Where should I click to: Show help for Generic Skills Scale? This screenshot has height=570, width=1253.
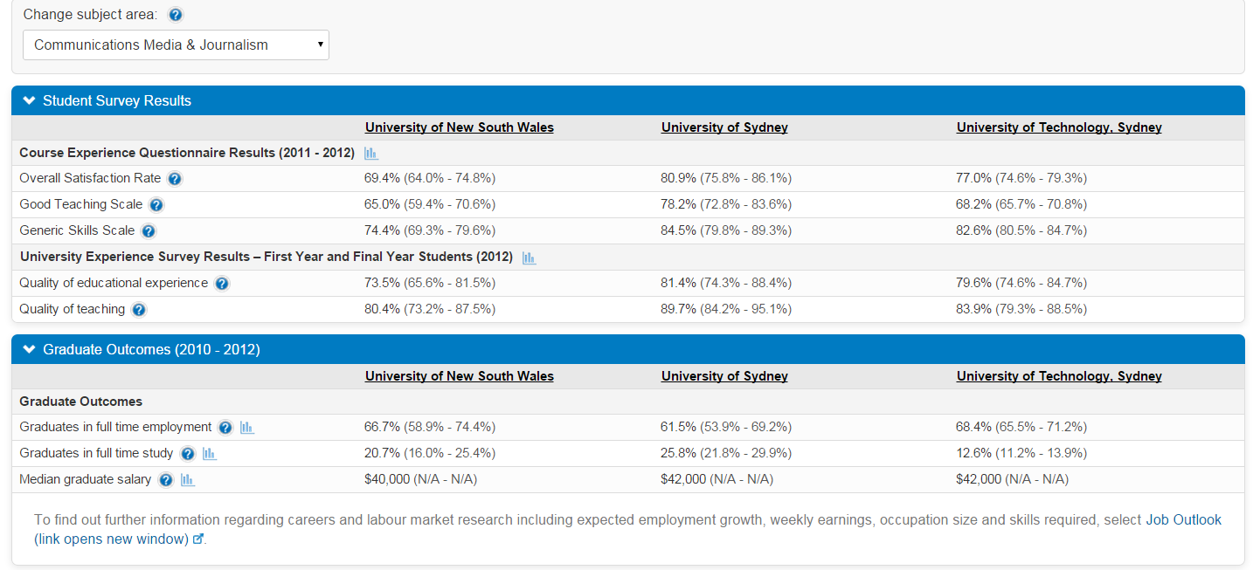[149, 231]
